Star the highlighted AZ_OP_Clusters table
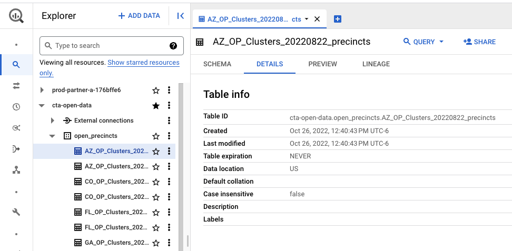This screenshot has height=251, width=512. pyautogui.click(x=156, y=152)
